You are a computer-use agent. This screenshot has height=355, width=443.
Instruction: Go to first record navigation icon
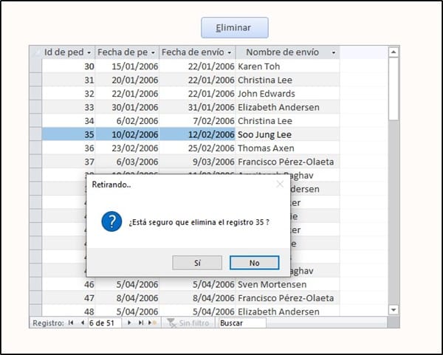pyautogui.click(x=72, y=323)
